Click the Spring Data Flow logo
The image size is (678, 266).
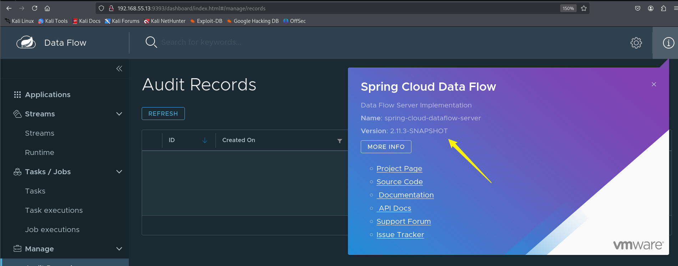[26, 42]
